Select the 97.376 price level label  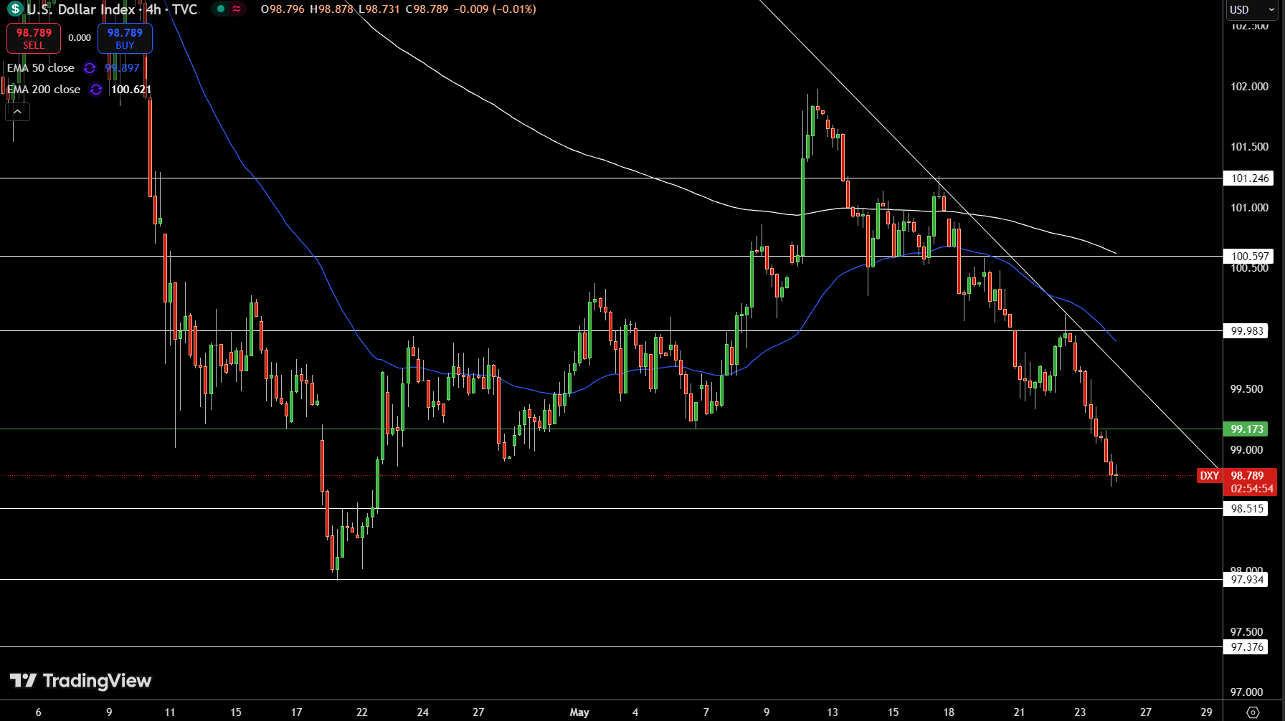click(x=1246, y=647)
